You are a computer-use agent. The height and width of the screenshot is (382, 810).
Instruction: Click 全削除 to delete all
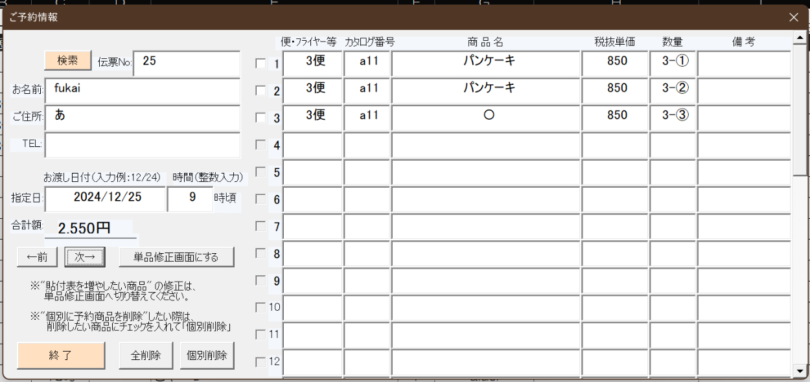coord(145,355)
